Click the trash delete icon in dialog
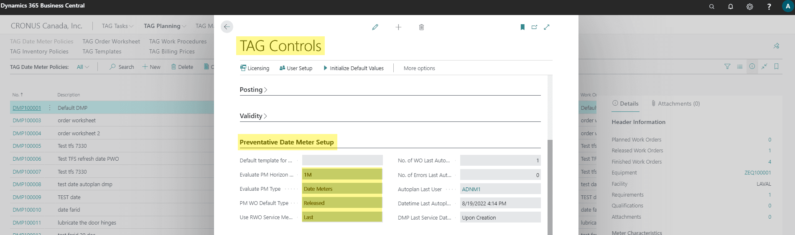 421,27
